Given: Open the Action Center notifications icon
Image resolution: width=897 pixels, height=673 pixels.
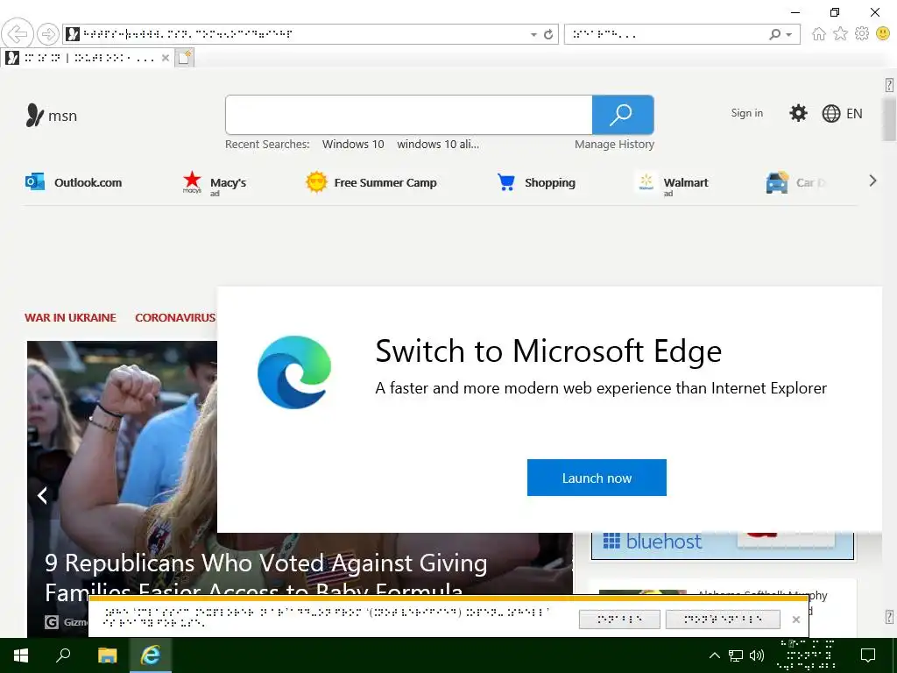Looking at the screenshot, I should click(x=868, y=655).
